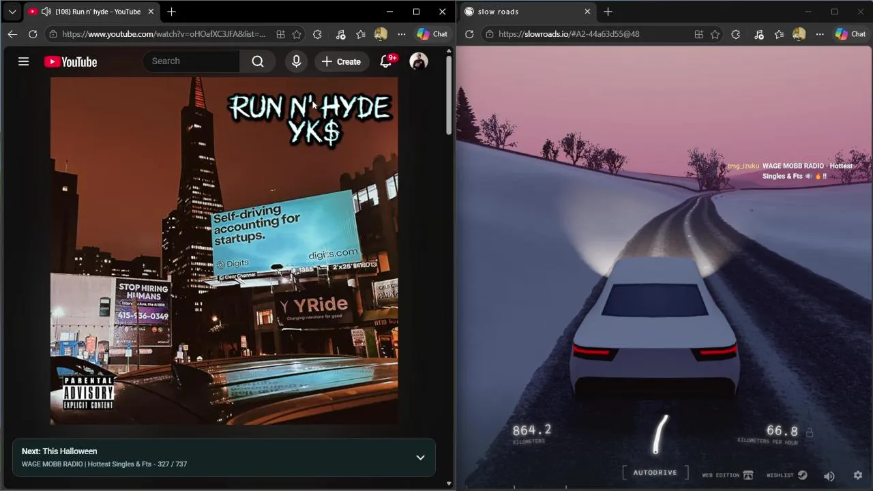Screen dimensions: 873x491
Task: Open Steam WISHLIST link in slow roads
Action: point(786,475)
